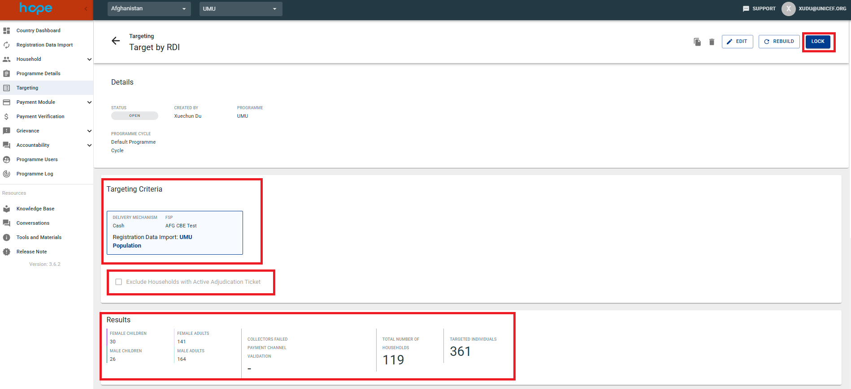
Task: Expand the Payment Module section
Action: click(89, 102)
